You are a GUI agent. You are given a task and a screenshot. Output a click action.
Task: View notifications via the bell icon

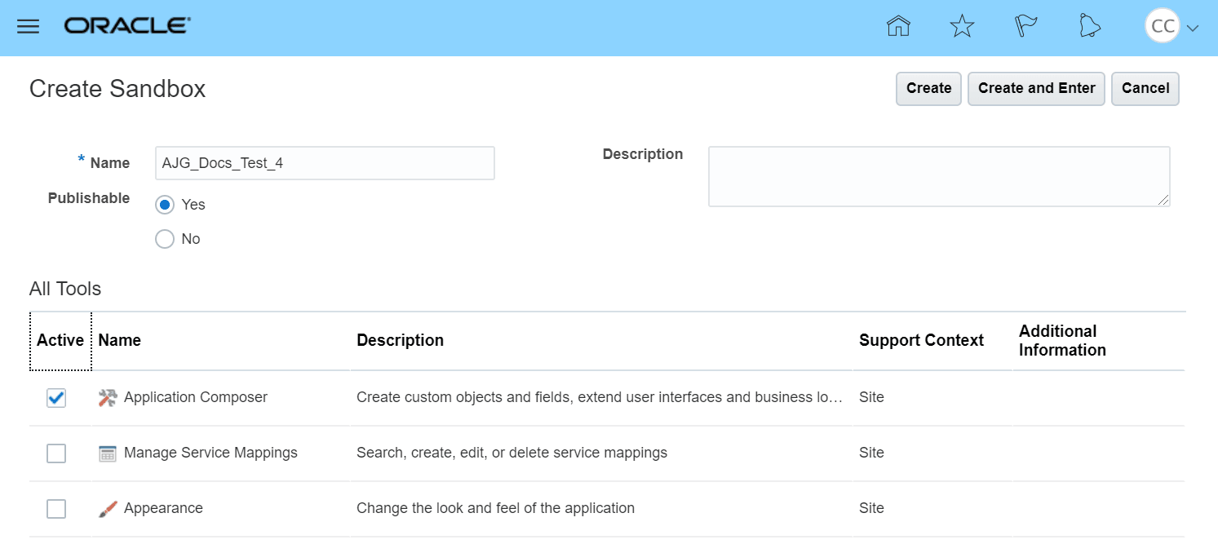coord(1089,26)
